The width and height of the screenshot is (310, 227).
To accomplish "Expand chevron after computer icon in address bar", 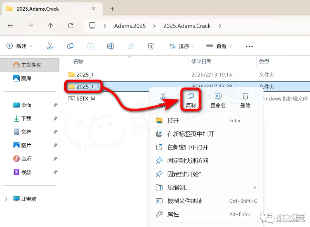I will [105, 26].
